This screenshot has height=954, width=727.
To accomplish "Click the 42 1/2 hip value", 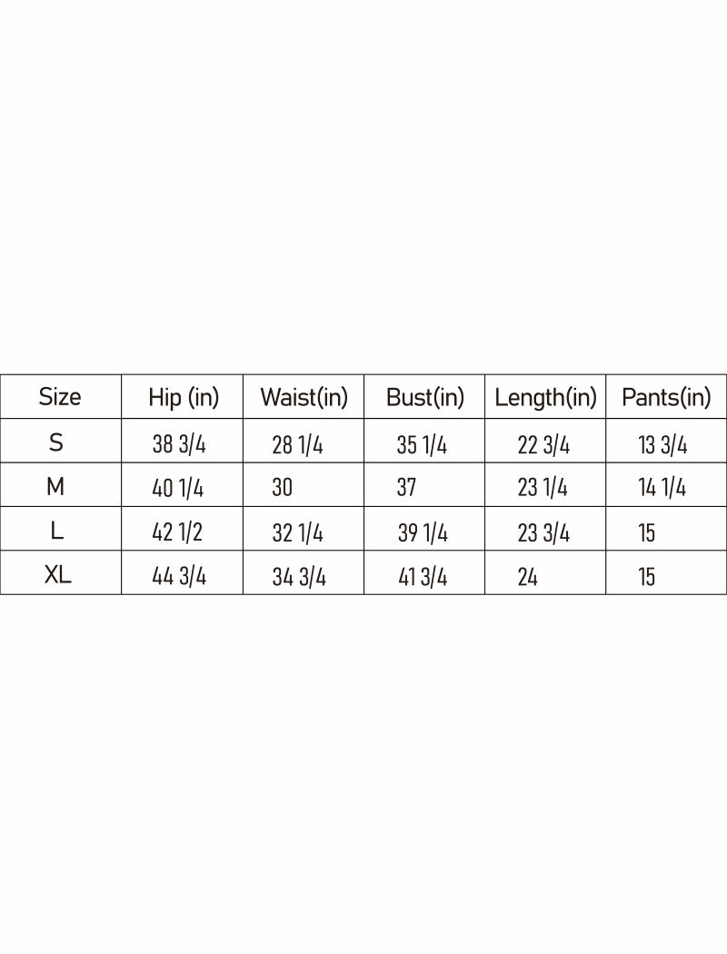I will [177, 532].
